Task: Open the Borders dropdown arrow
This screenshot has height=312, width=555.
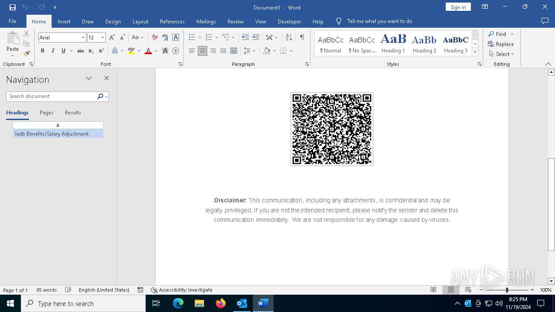Action: (291, 51)
